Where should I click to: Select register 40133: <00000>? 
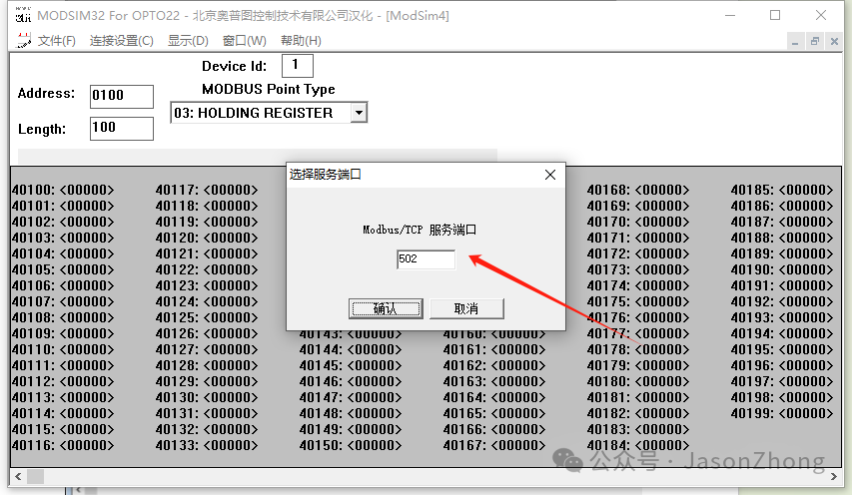pos(207,446)
